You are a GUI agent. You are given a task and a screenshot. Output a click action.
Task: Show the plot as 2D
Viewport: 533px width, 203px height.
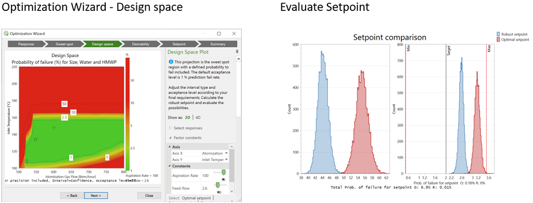(x=187, y=117)
